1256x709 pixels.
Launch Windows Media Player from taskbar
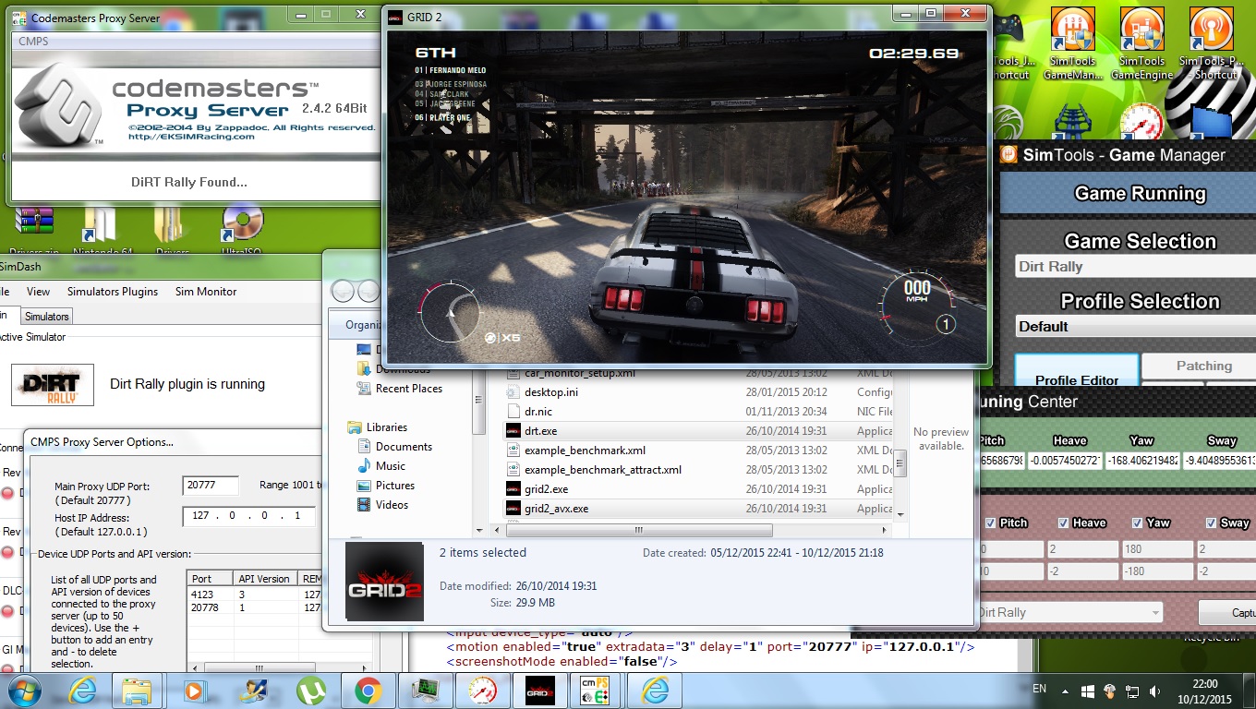tap(195, 690)
